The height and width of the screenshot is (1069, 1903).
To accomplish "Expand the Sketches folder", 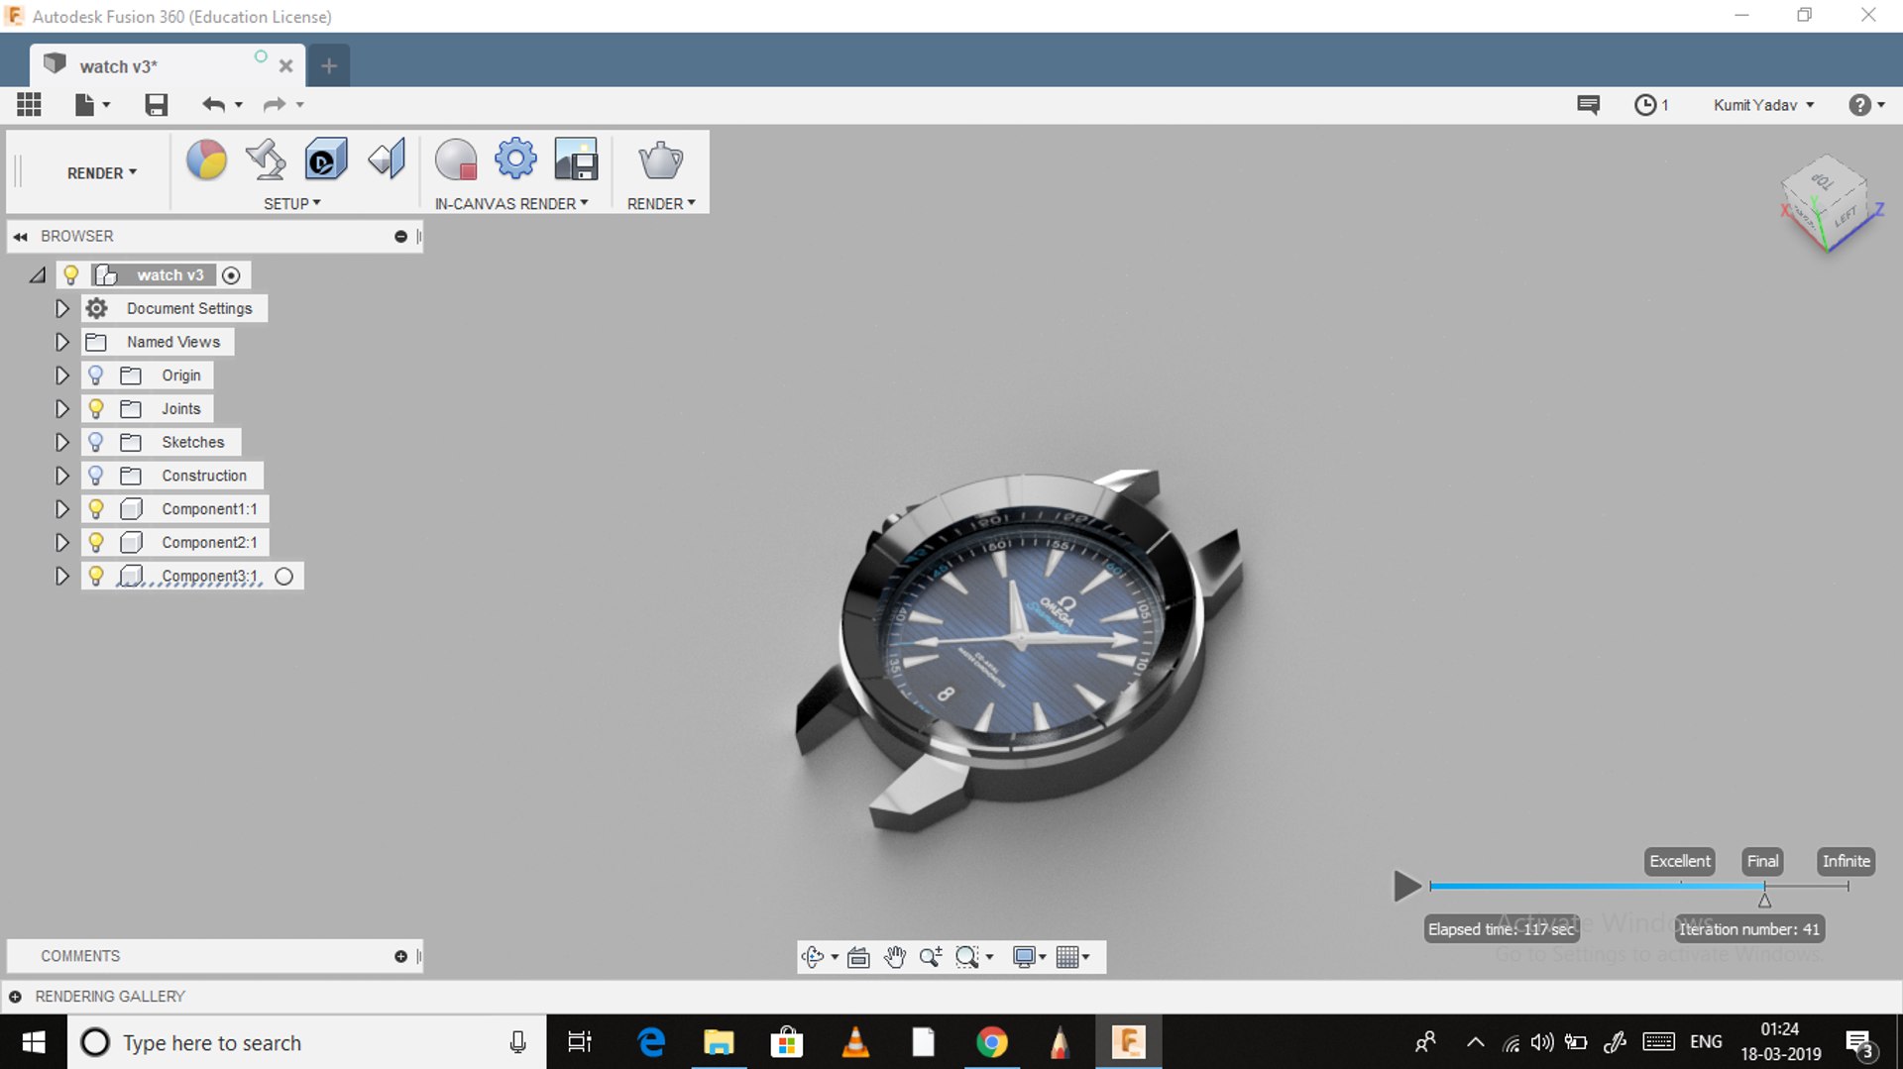I will coord(61,442).
